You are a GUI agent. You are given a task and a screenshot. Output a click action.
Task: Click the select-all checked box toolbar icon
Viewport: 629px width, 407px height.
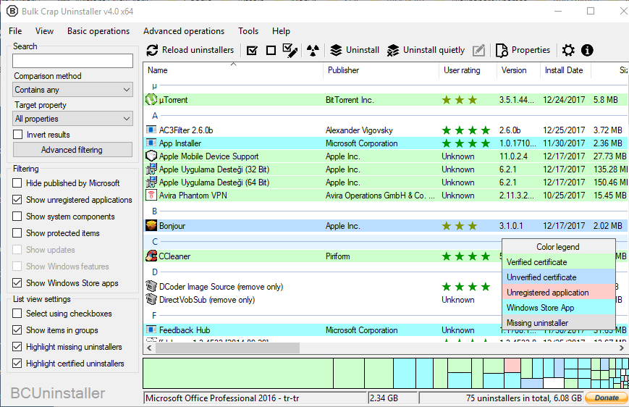point(252,51)
